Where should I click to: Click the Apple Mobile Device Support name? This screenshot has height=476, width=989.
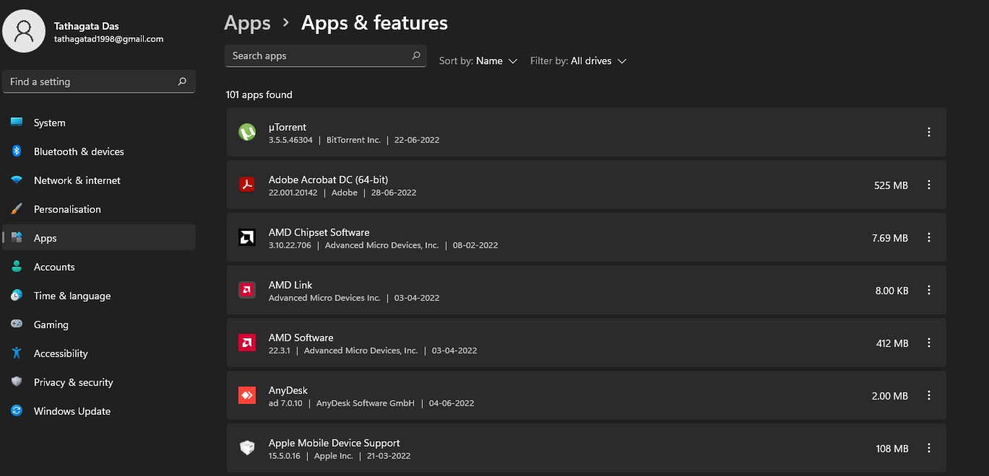pos(334,443)
